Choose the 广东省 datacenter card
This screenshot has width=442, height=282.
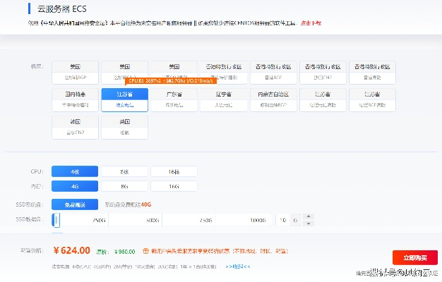pyautogui.click(x=174, y=100)
